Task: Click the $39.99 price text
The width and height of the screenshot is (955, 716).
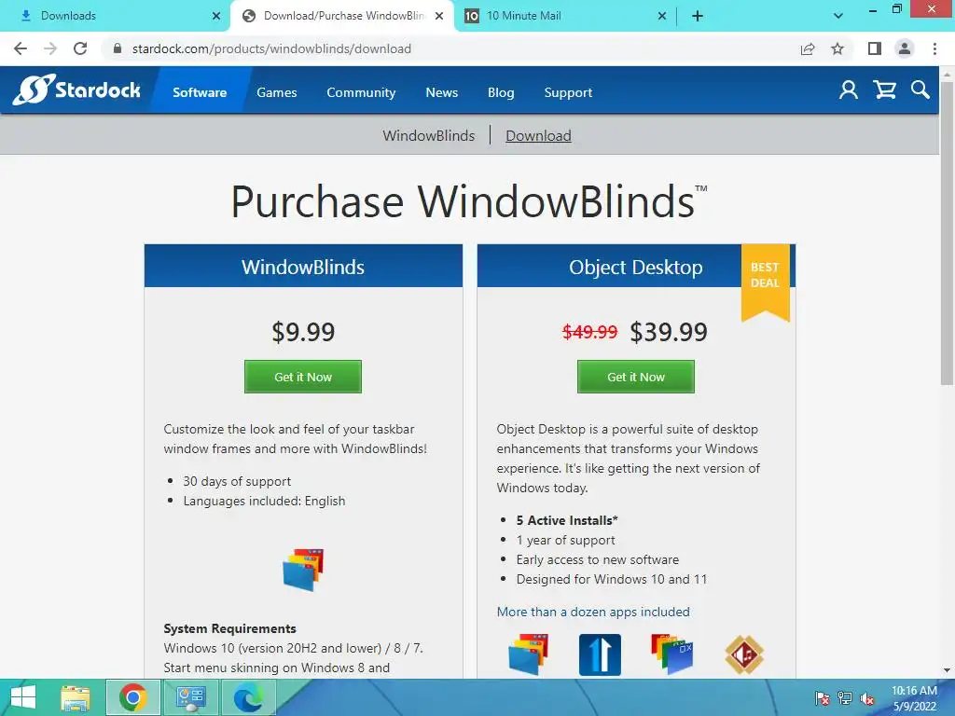Action: 669,332
